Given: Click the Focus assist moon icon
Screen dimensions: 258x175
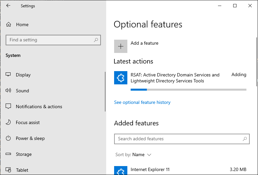Looking at the screenshot, I should pos(9,122).
